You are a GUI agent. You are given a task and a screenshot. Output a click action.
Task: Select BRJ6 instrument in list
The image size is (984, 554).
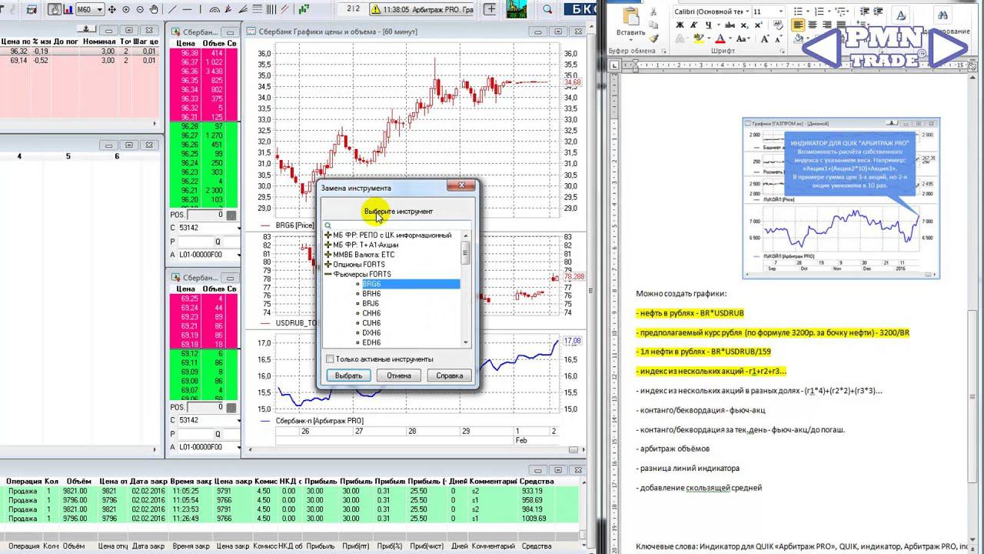371,304
